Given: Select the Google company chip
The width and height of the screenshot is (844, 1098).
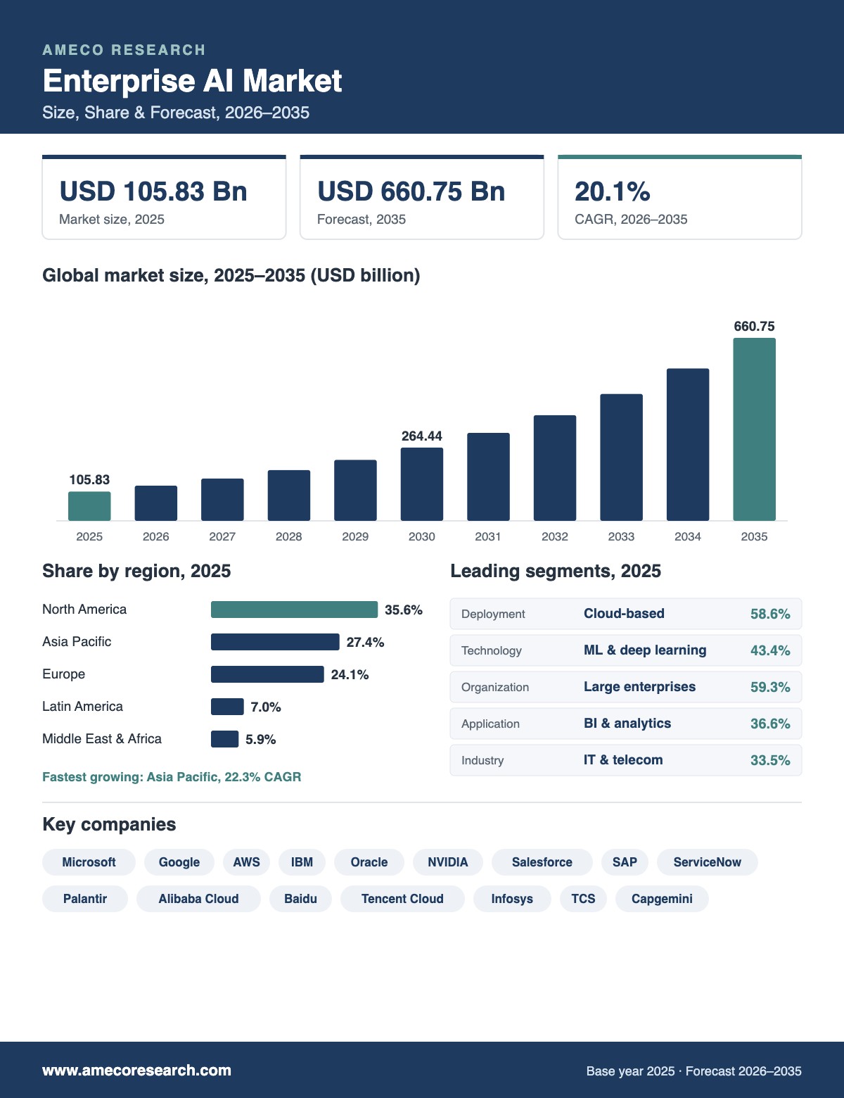Looking at the screenshot, I should (x=179, y=862).
